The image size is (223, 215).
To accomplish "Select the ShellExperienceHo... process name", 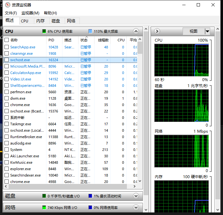I will (x=27, y=86).
